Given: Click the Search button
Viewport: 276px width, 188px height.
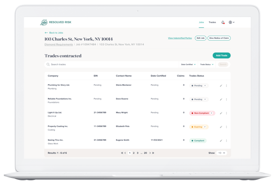Looking at the screenshot, I should (223, 64).
